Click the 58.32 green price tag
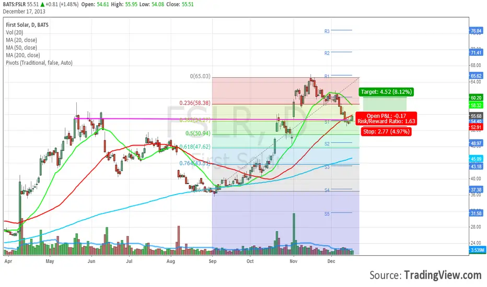Viewport: 487px width, 287px height. pyautogui.click(x=476, y=105)
